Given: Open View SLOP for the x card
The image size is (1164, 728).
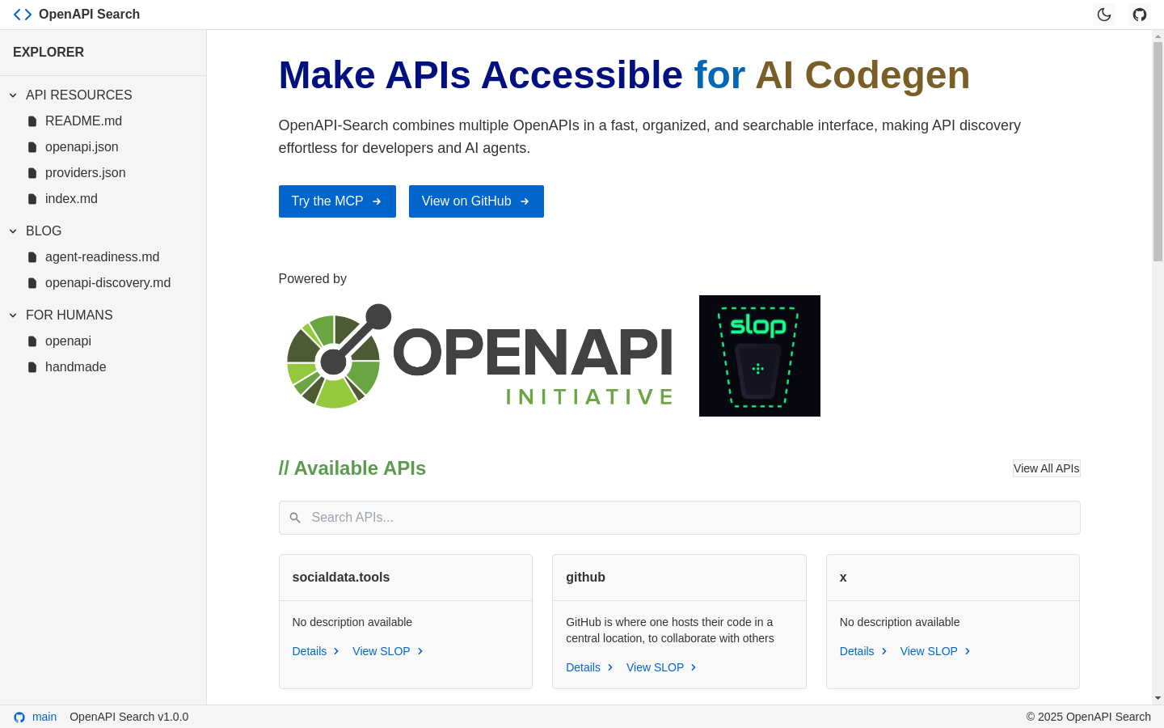Looking at the screenshot, I should [x=936, y=651].
